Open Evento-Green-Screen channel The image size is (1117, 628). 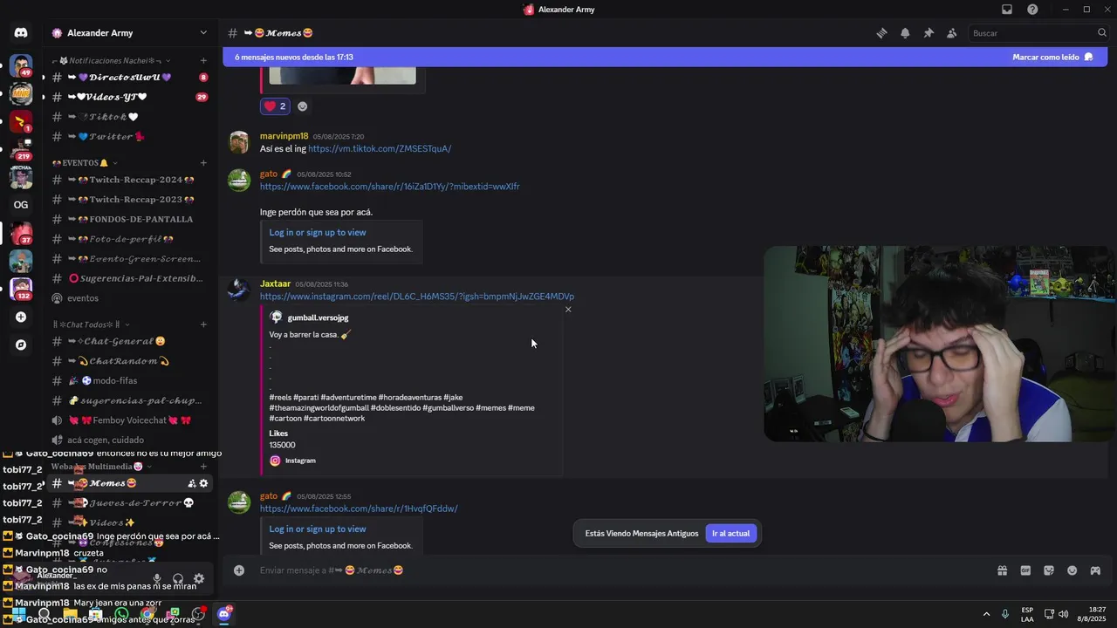(129, 259)
